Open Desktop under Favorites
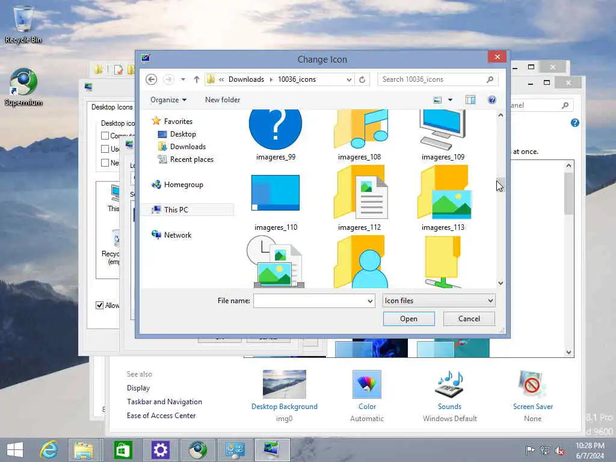 coord(177,134)
